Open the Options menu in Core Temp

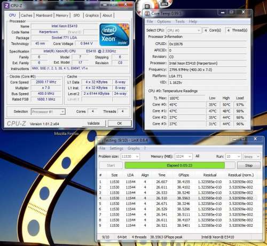click(164, 21)
